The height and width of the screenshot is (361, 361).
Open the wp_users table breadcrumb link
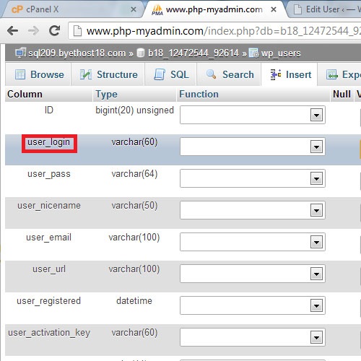click(281, 53)
